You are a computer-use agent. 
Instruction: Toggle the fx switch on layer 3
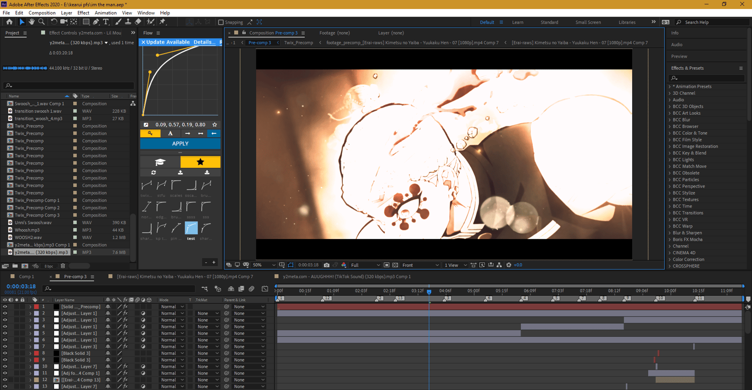click(x=125, y=320)
